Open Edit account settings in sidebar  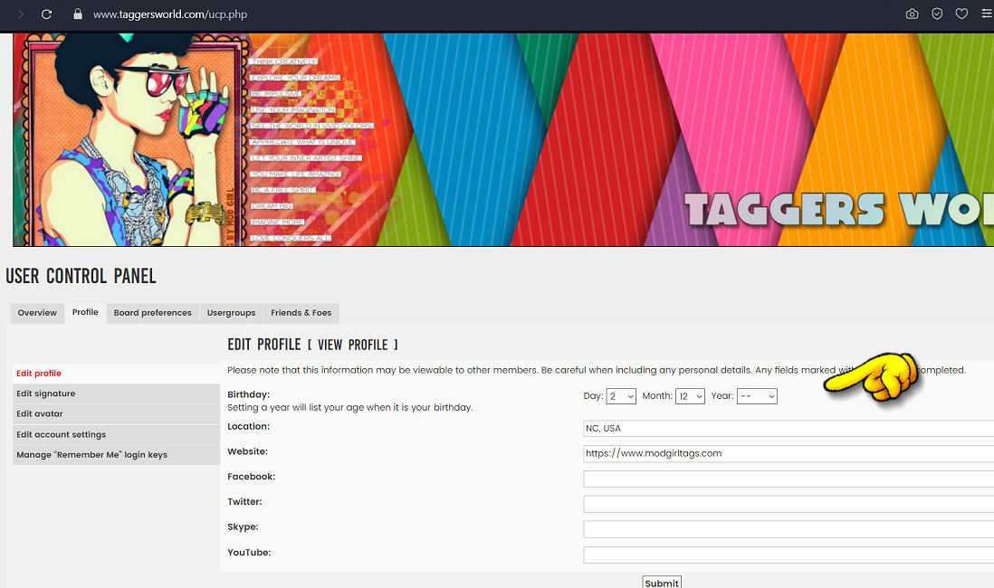[x=116, y=434]
